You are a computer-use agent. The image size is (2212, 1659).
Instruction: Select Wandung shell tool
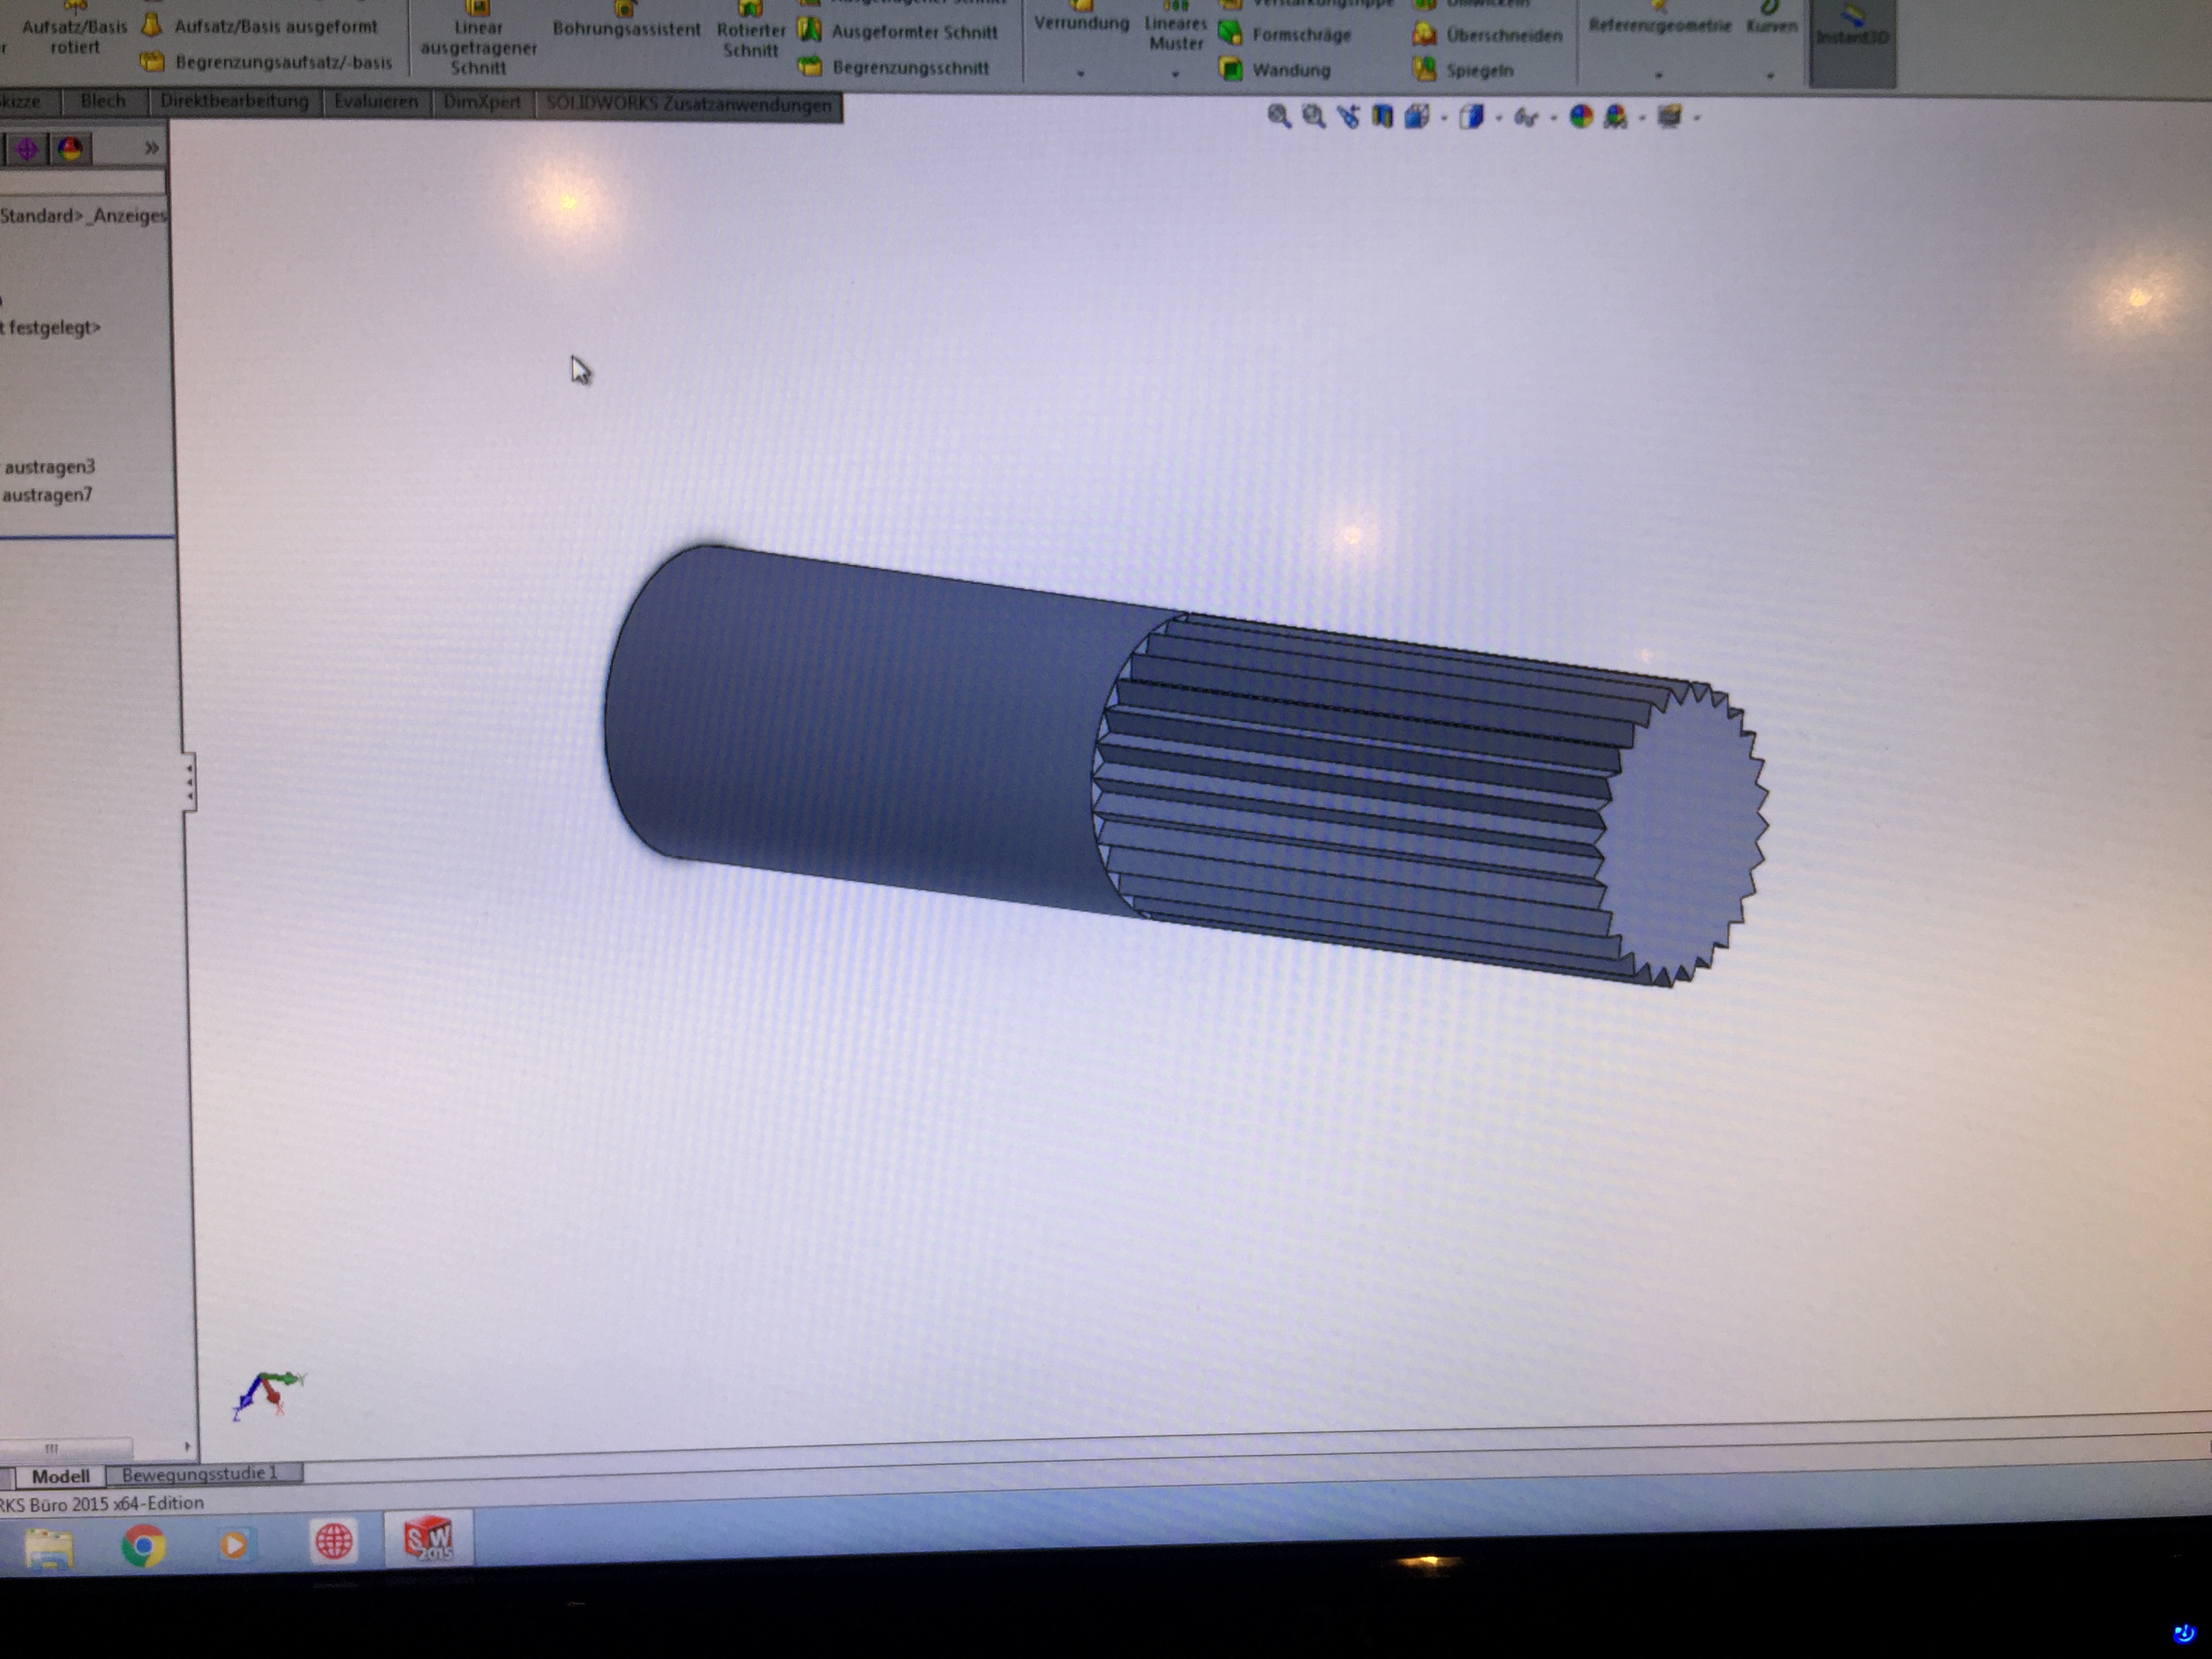[x=1275, y=70]
